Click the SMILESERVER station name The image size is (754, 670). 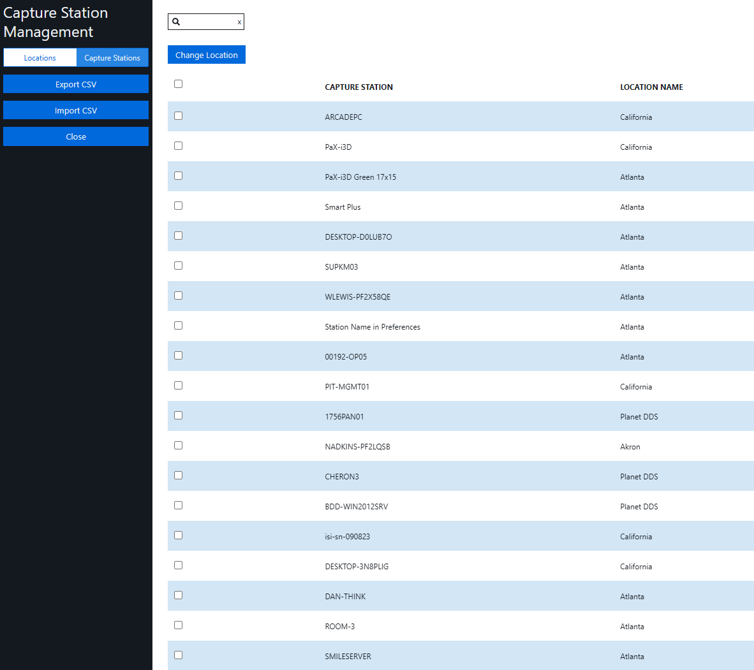click(x=348, y=657)
